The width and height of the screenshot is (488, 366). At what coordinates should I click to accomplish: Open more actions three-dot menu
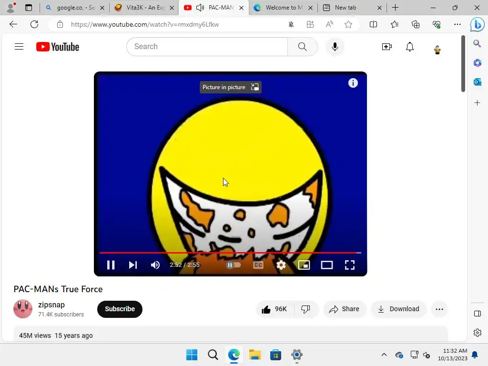pos(439,309)
